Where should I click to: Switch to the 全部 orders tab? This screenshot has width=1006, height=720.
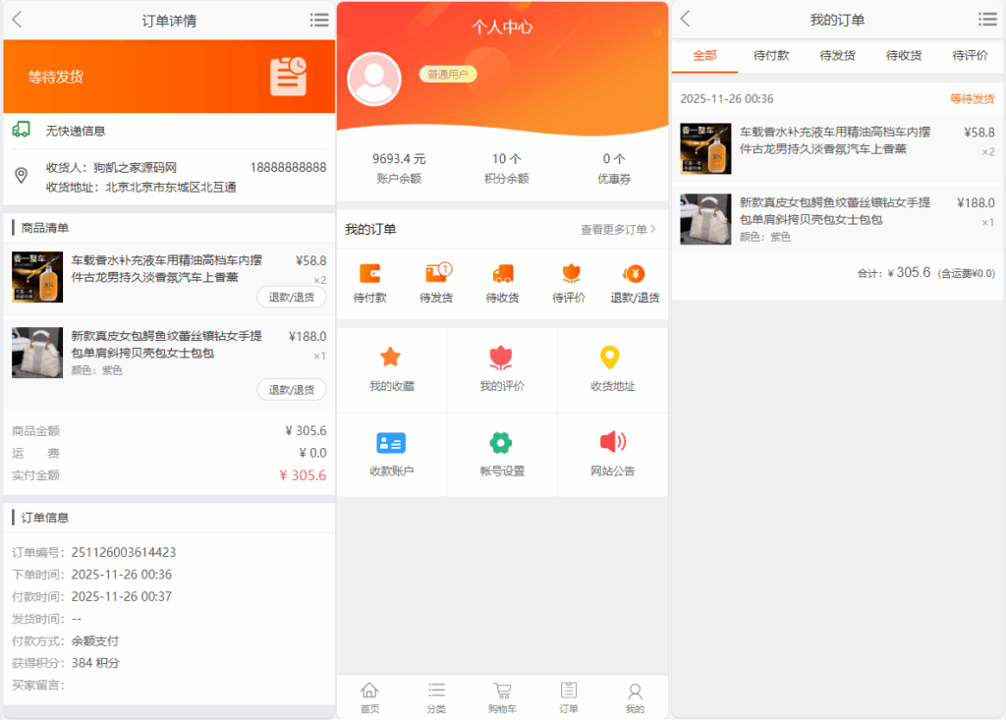(704, 56)
